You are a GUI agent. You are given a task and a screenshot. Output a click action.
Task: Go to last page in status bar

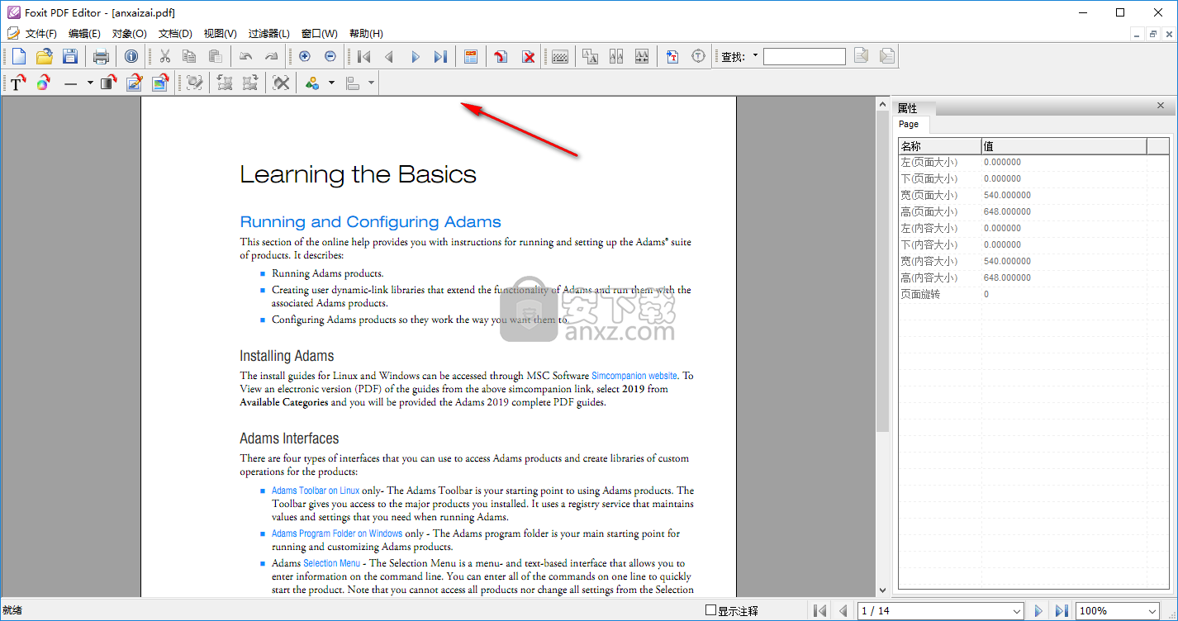(1062, 611)
